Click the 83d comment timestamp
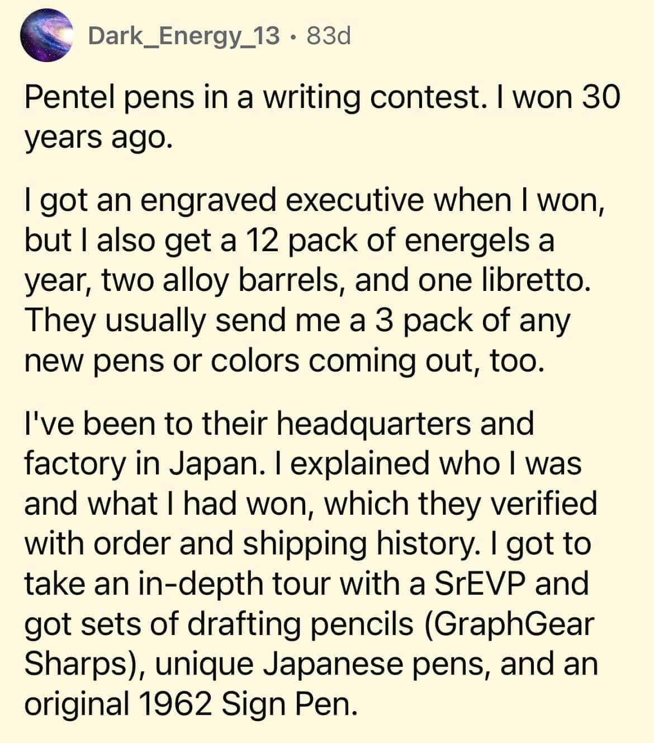Image resolution: width=654 pixels, height=743 pixels. 329,36
